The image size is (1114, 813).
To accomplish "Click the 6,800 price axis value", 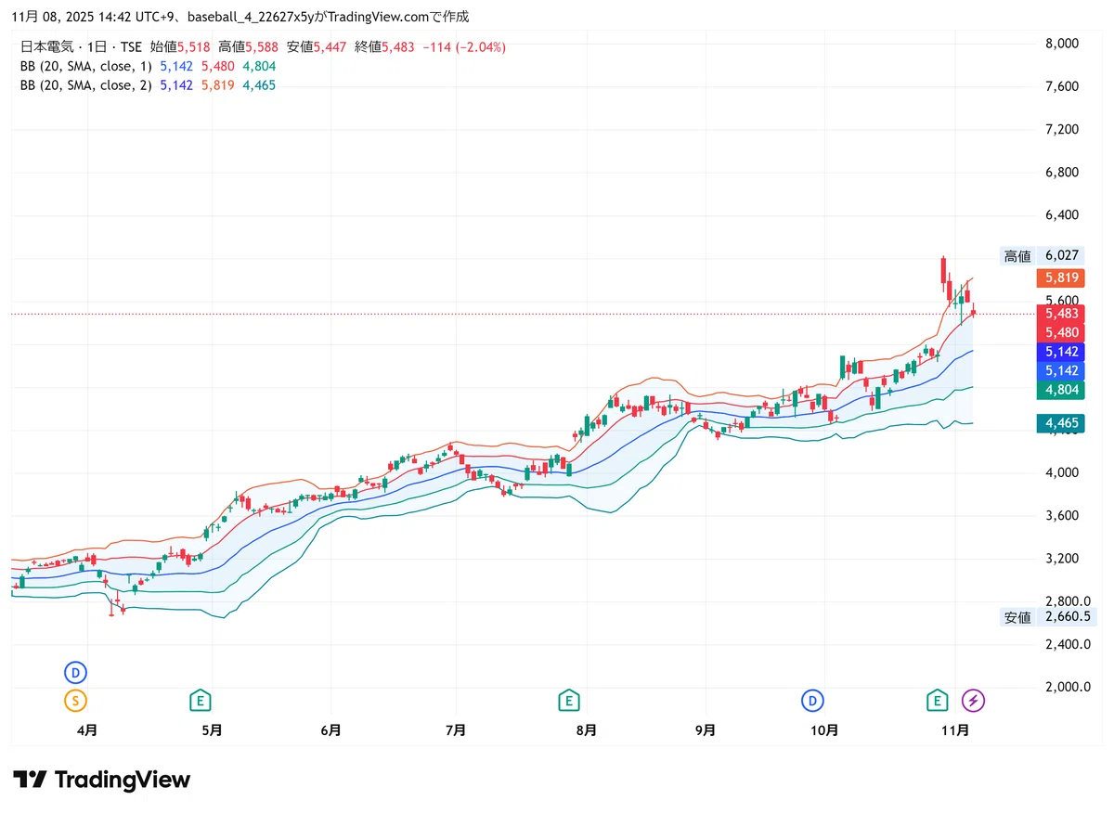I will pos(1061,173).
